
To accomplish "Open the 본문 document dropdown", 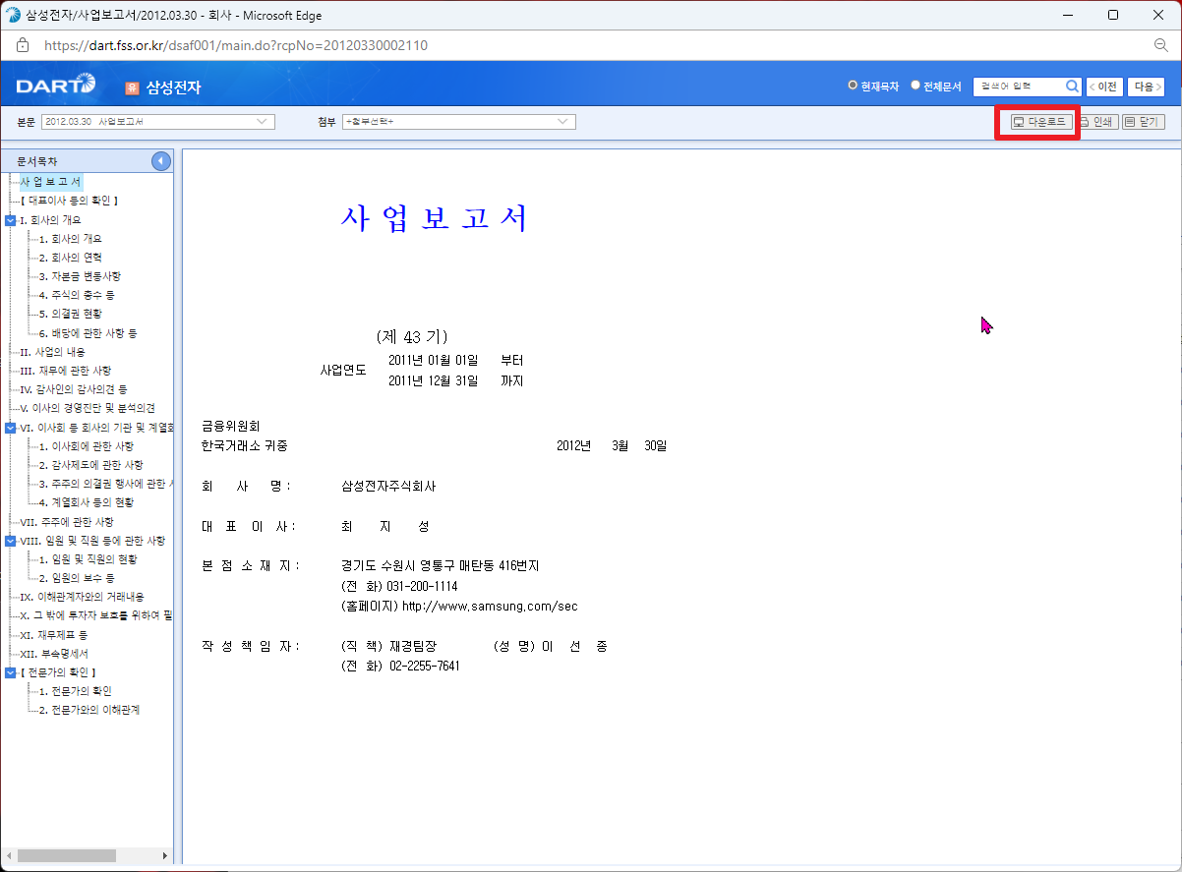I will (x=158, y=121).
